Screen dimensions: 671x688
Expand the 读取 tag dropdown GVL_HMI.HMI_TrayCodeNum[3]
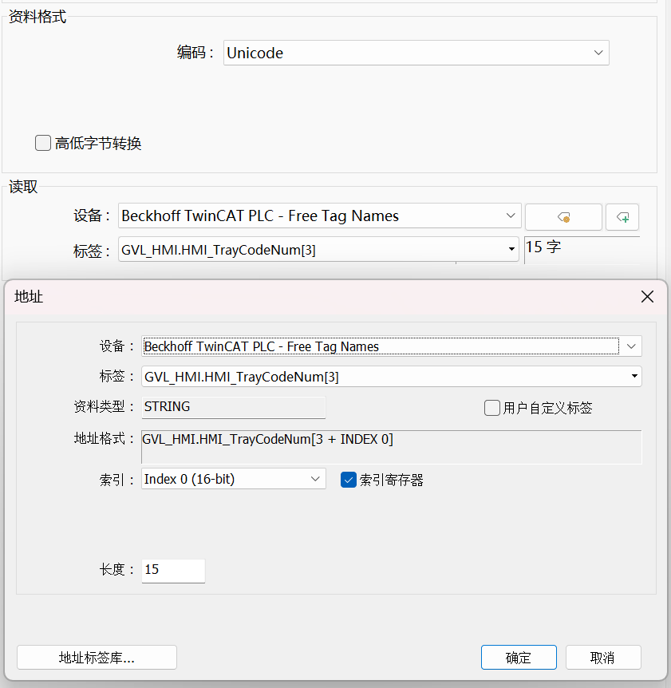[x=511, y=249]
